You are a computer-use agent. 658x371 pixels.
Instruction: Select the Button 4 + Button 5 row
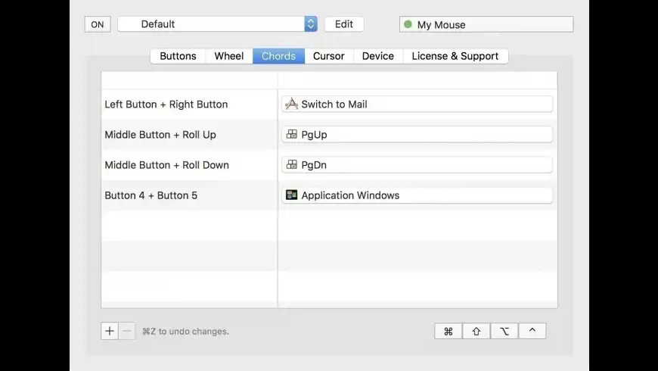tap(330, 195)
